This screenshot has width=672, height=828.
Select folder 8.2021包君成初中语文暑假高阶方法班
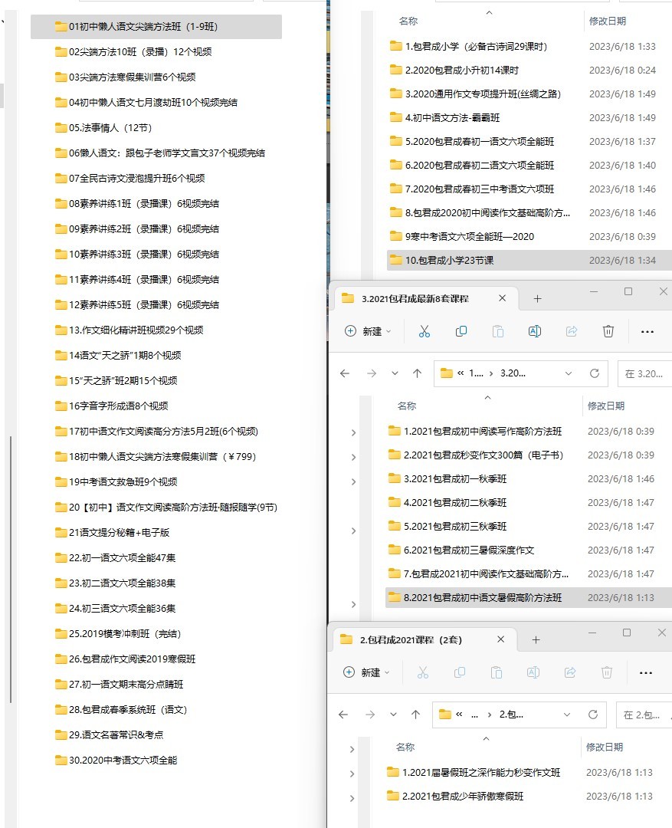pos(529,598)
